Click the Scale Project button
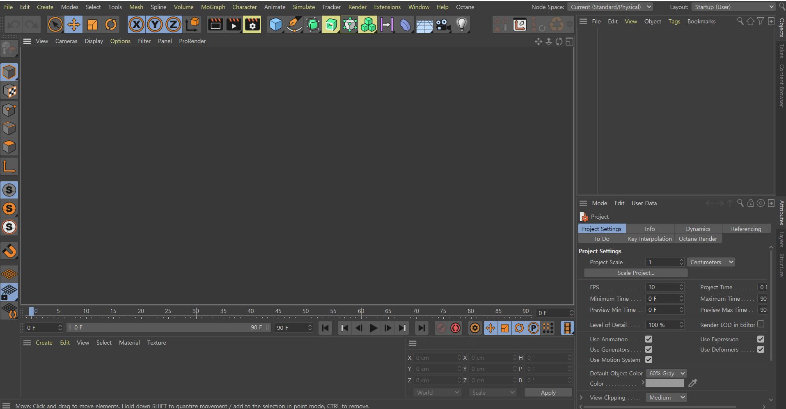This screenshot has width=786, height=409. tap(635, 273)
